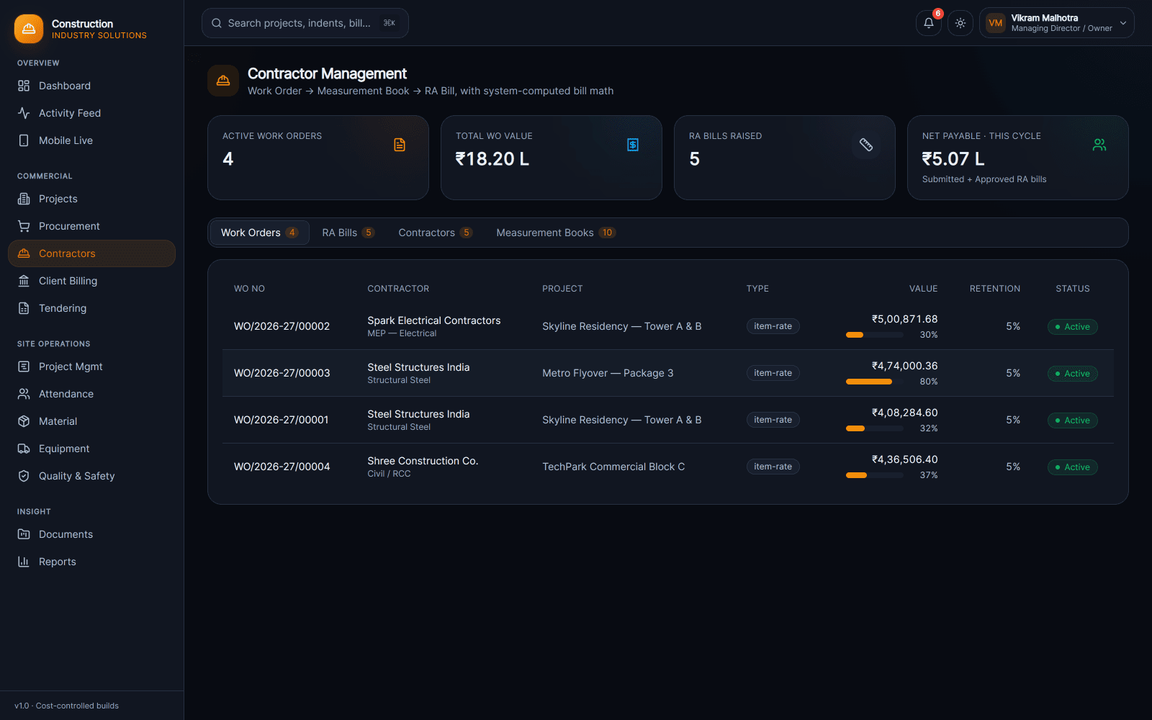
Task: Open the Client Billing bank icon
Action: pyautogui.click(x=24, y=281)
